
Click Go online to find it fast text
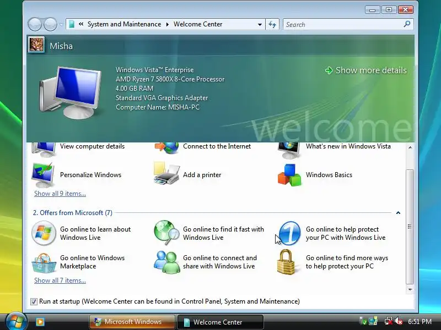click(223, 233)
